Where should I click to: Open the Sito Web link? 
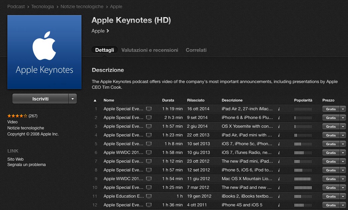(15, 159)
